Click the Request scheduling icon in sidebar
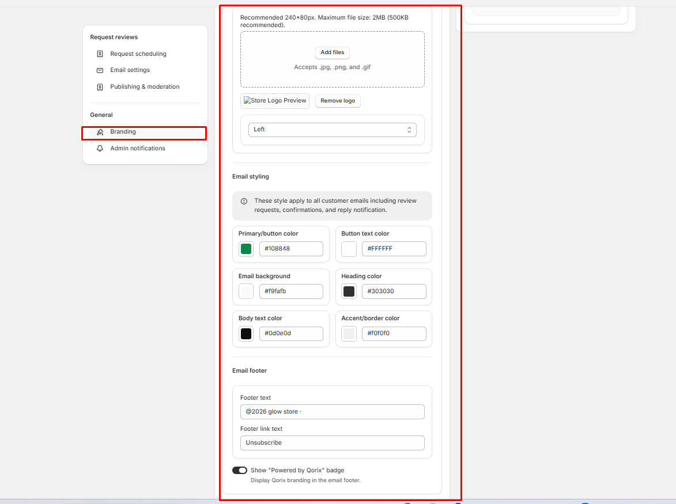The image size is (676, 504). pos(100,54)
